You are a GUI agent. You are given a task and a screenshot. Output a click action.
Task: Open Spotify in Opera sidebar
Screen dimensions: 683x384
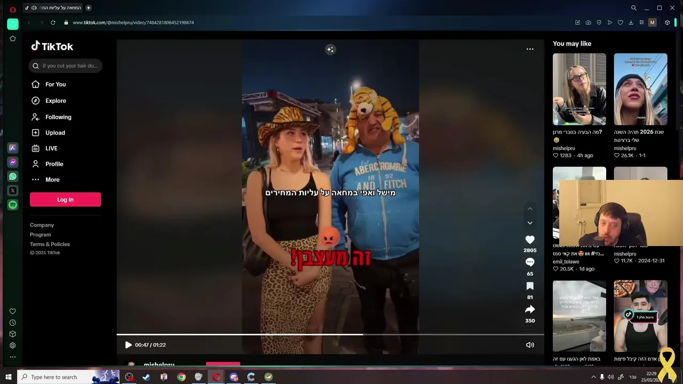[x=13, y=205]
